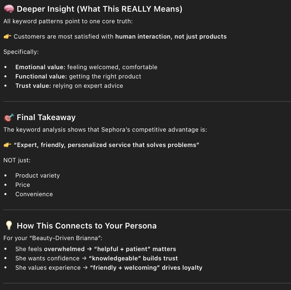The height and width of the screenshot is (290, 291).
Task: Click the light bulb emoji beside Persona heading
Action: (9, 226)
